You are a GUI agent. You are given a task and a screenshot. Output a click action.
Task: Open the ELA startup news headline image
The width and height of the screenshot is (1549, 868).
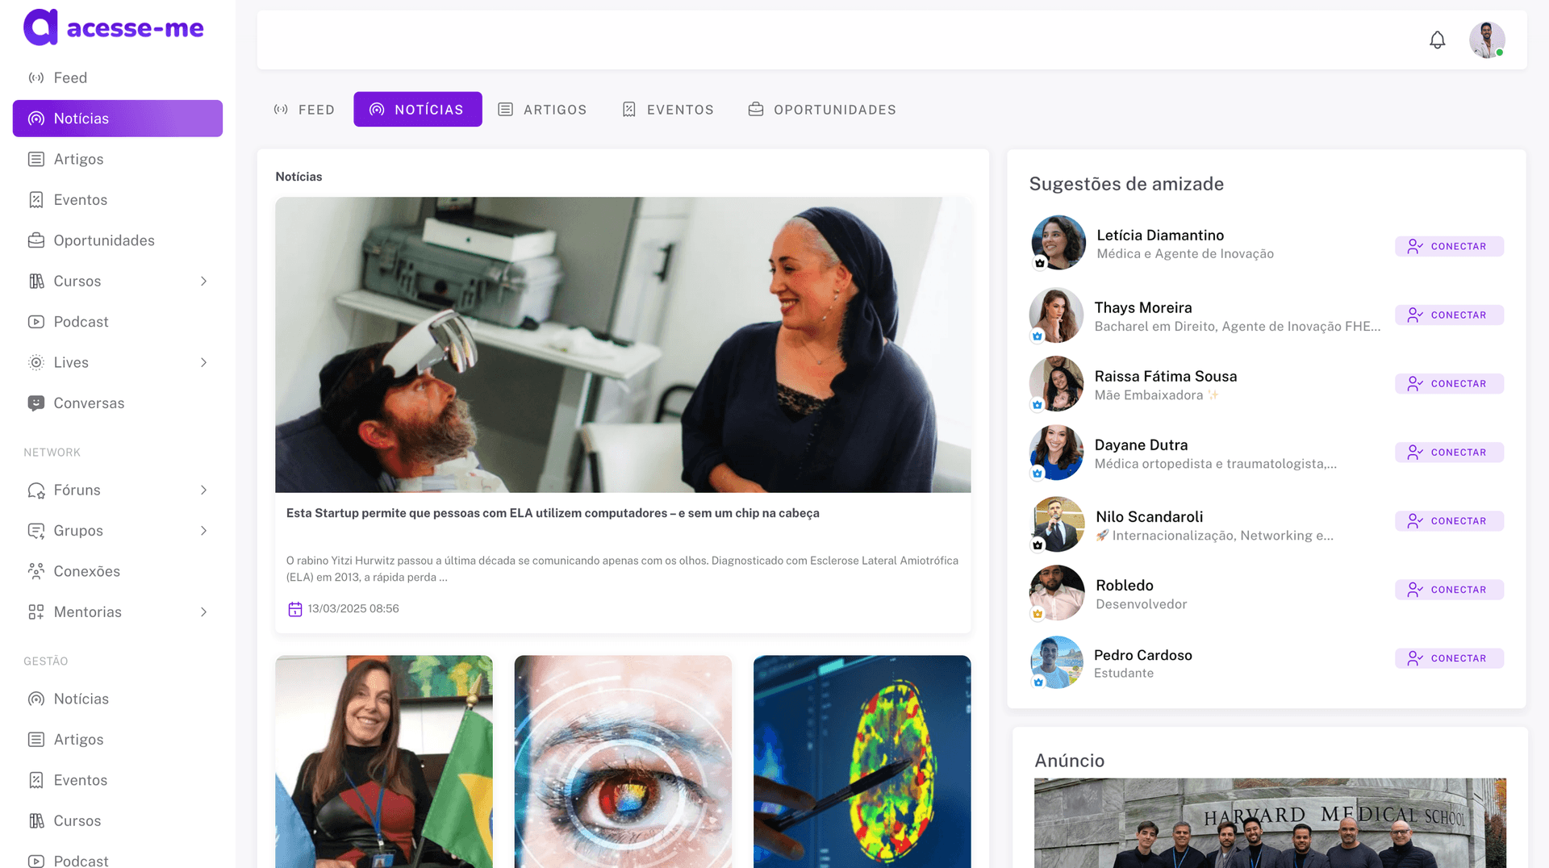click(623, 344)
